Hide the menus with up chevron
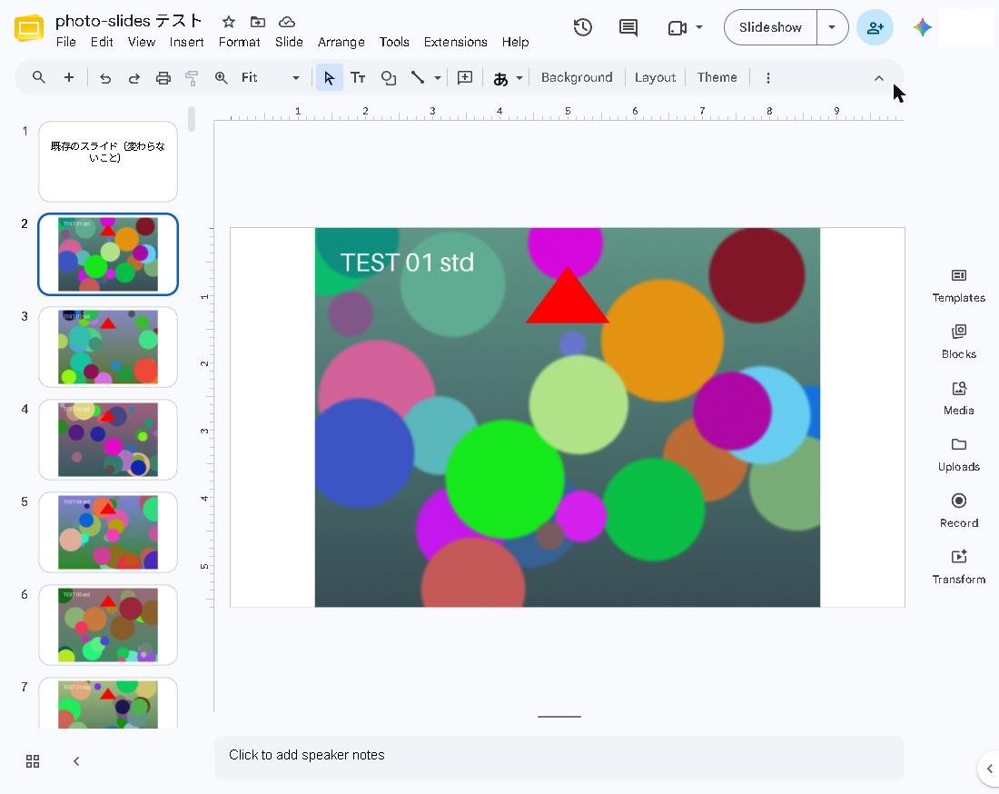 point(878,78)
